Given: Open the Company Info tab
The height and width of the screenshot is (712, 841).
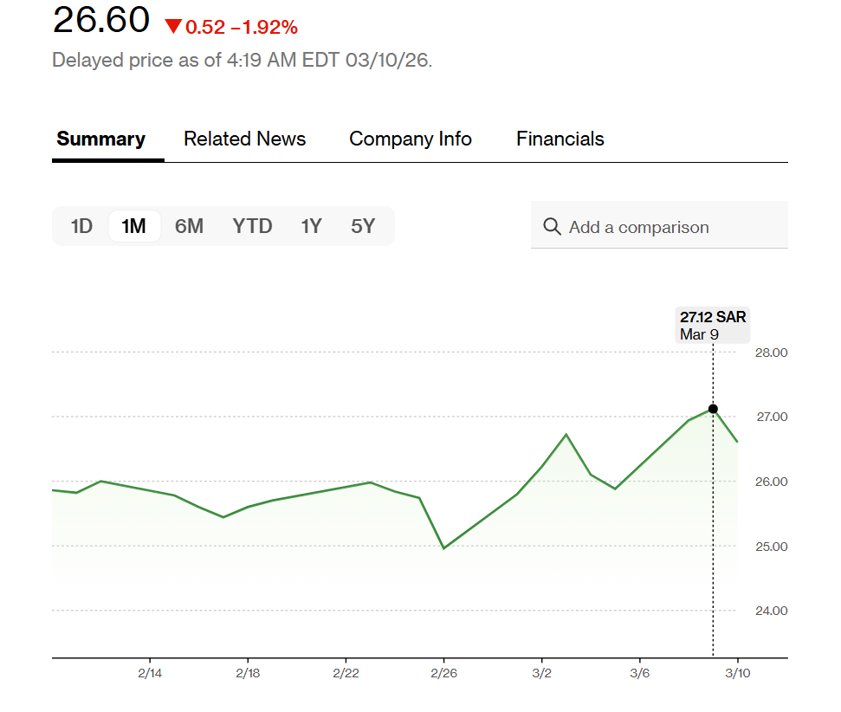Looking at the screenshot, I should pos(411,139).
